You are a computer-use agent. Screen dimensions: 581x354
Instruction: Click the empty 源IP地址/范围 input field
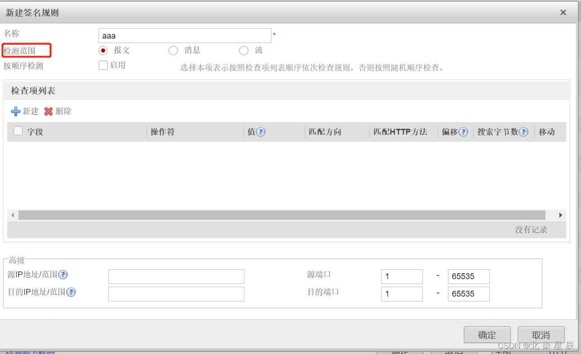click(176, 276)
